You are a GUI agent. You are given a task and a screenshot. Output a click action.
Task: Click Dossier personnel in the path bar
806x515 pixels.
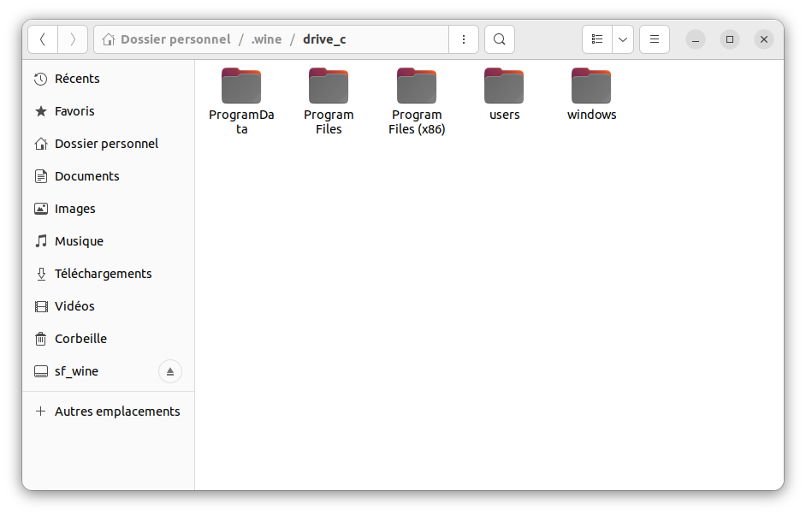point(167,39)
